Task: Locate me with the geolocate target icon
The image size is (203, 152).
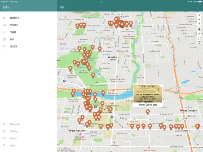Action: pos(199,29)
